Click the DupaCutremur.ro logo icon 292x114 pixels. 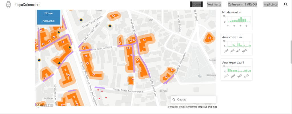click(x=8, y=5)
